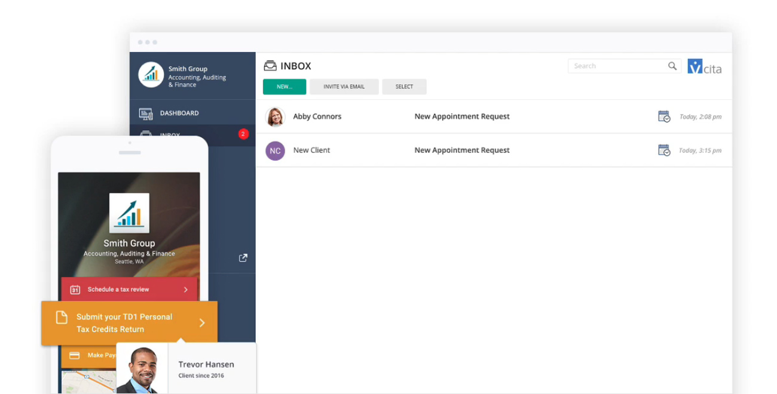Screen dimensions: 777x394
Task: Click the red unread badge showing 2
Action: coord(243,134)
